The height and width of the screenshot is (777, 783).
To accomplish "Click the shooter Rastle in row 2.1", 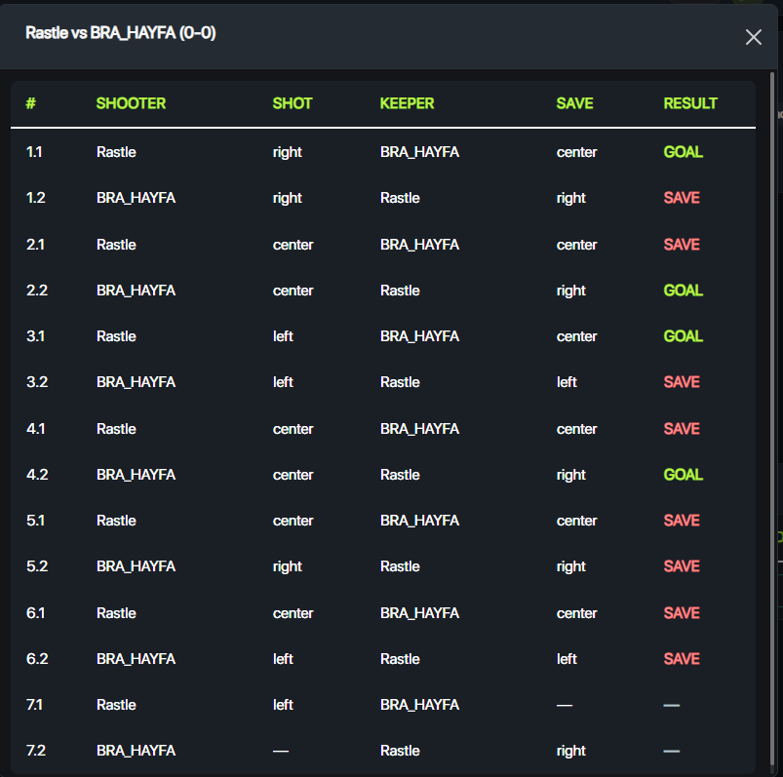I will (x=116, y=245).
